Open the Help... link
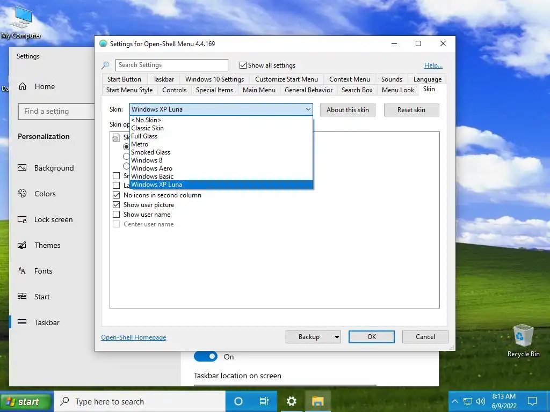Viewport: 550px width, 412px height. pyautogui.click(x=433, y=65)
